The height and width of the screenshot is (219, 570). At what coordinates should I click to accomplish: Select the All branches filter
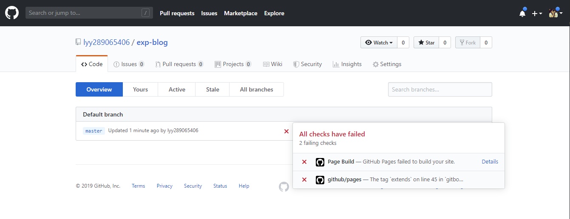pyautogui.click(x=256, y=89)
